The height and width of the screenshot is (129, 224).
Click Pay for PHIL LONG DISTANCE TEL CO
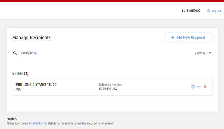pos(198,87)
